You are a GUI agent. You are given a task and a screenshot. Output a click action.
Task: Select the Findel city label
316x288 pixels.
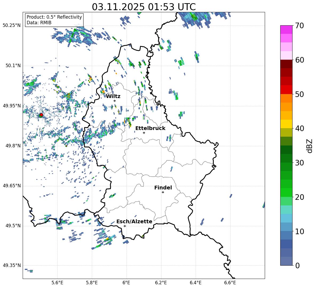coord(163,188)
